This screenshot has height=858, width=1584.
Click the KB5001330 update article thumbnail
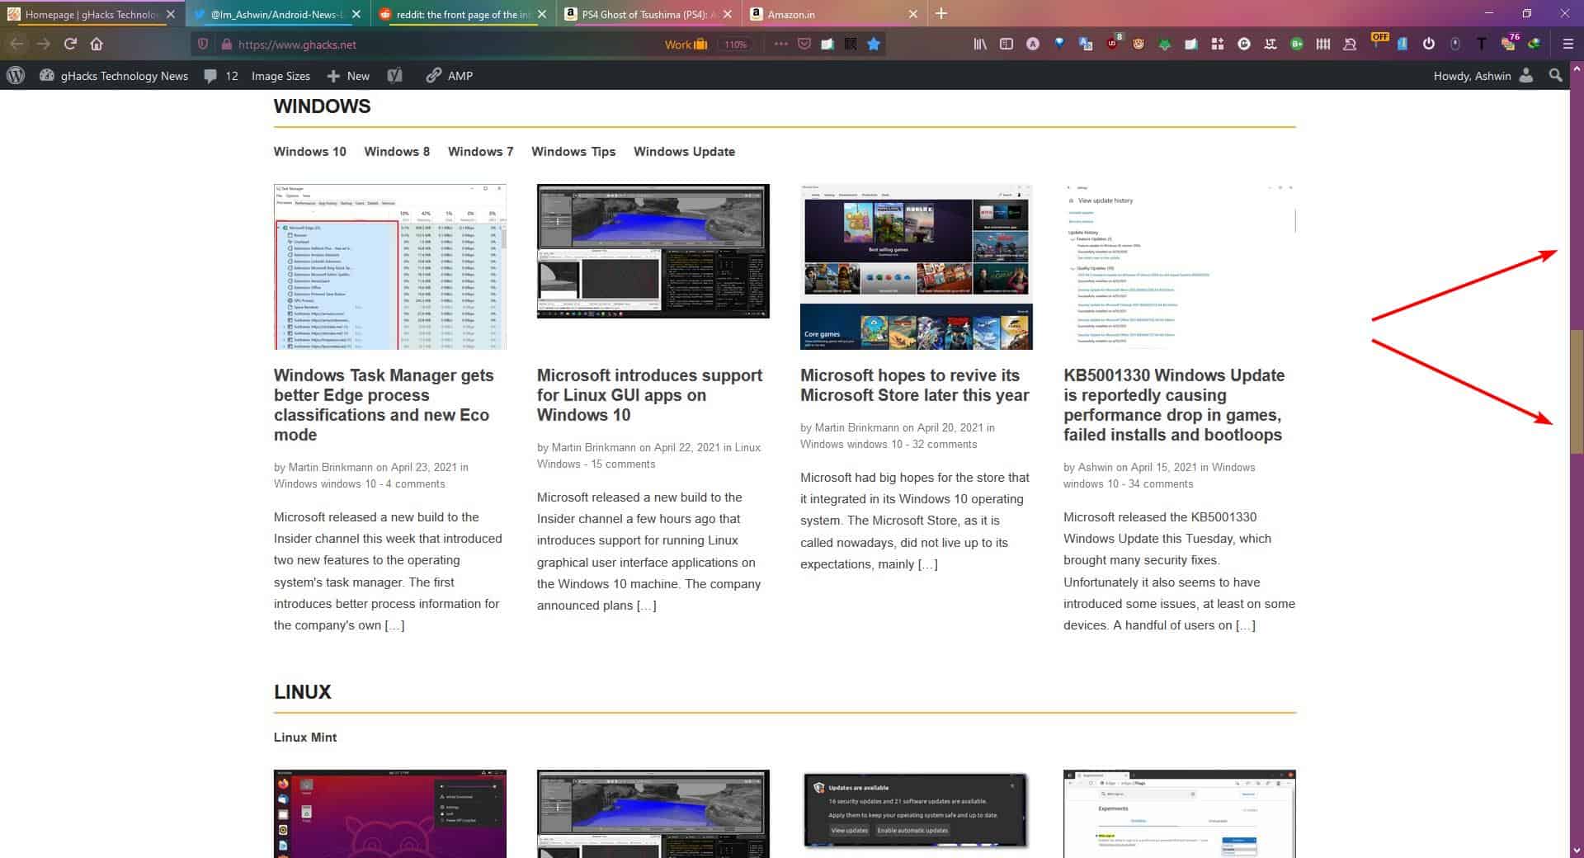pyautogui.click(x=1178, y=264)
